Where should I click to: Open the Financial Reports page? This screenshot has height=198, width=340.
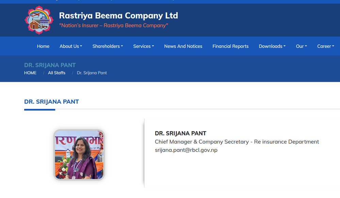[230, 46]
